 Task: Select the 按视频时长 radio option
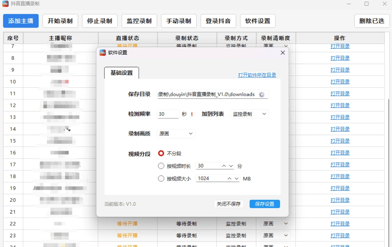pyautogui.click(x=161, y=166)
